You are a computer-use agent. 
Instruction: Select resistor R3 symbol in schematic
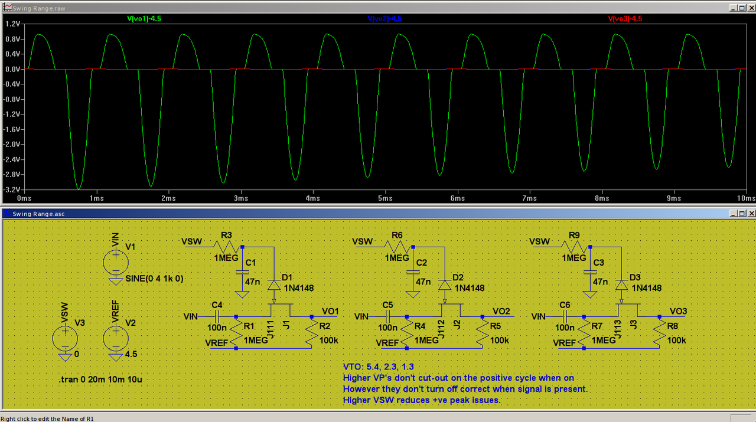[227, 246]
